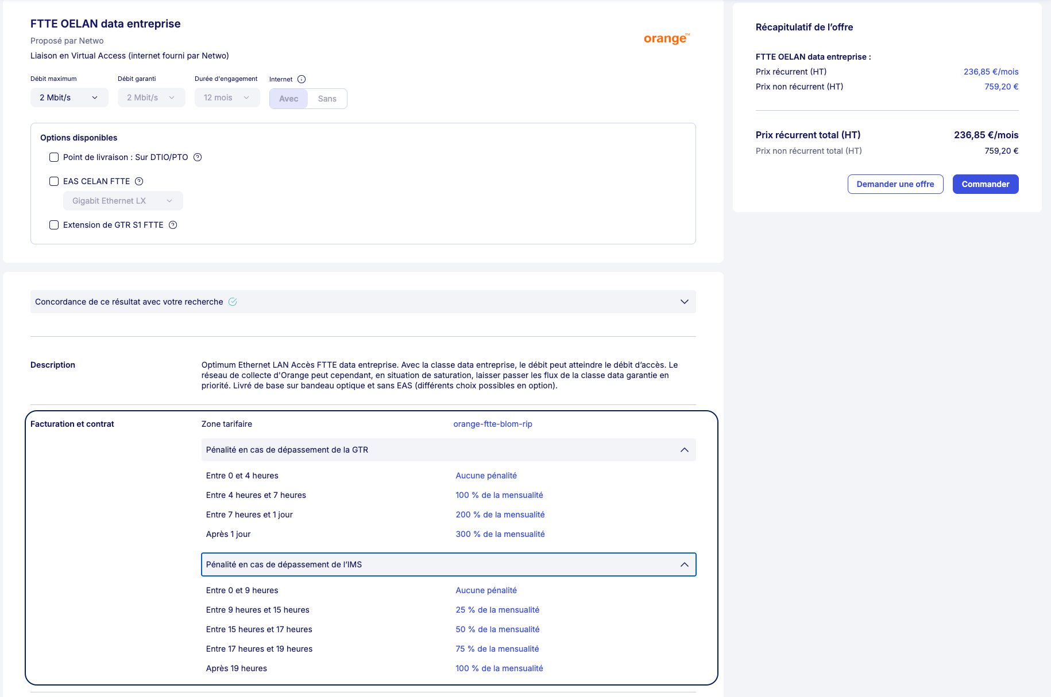Click the Commander button
This screenshot has width=1051, height=697.
point(986,184)
